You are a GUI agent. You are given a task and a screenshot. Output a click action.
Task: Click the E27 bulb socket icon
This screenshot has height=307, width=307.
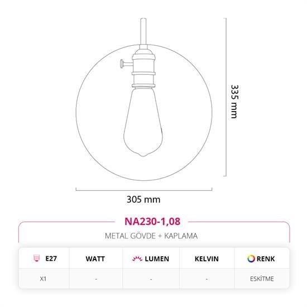(36, 258)
